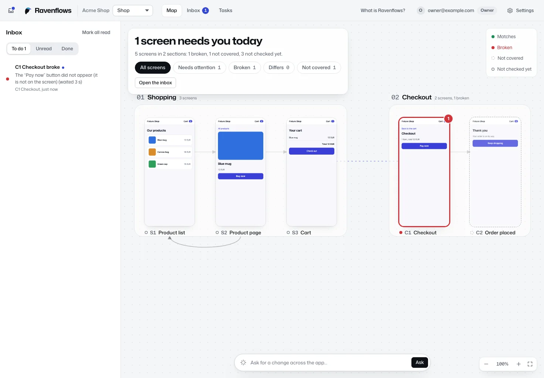Select the Unread inbox filter
This screenshot has height=378, width=544.
(44, 49)
